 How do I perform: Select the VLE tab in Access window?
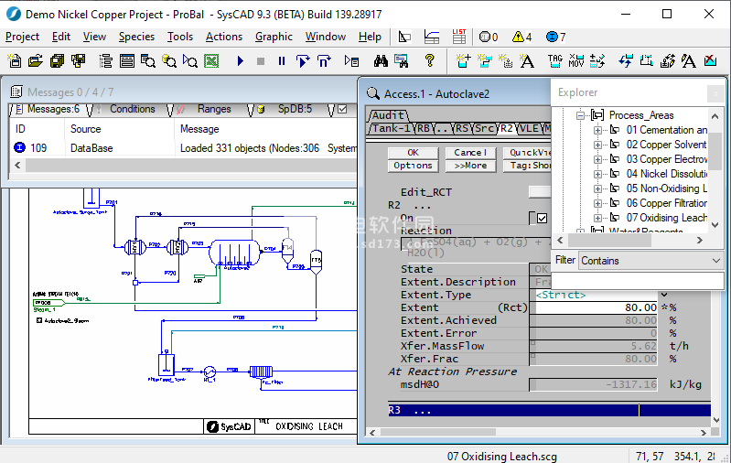pos(529,128)
